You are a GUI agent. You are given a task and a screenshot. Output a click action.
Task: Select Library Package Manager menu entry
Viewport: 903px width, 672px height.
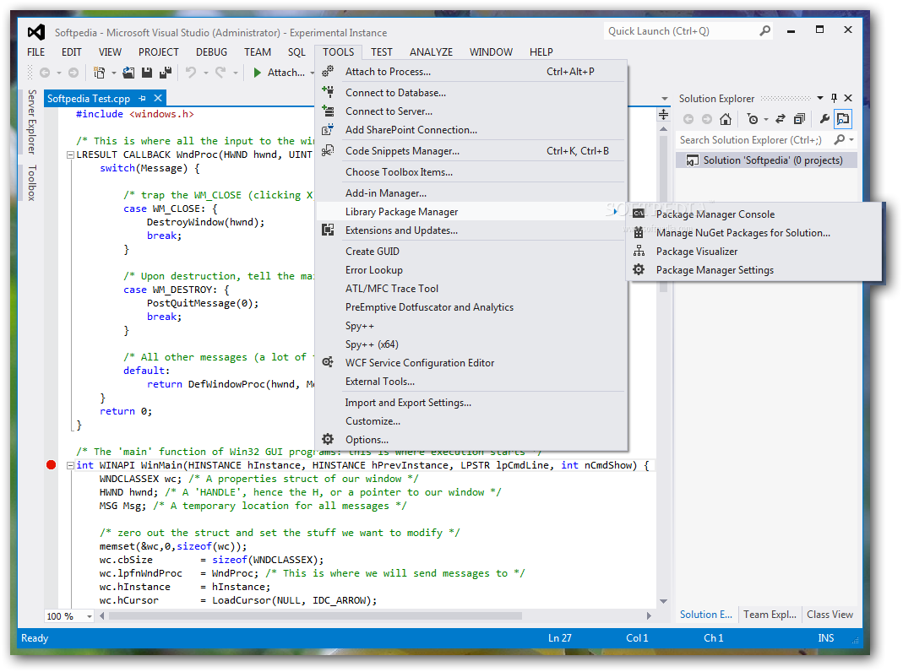(x=471, y=212)
